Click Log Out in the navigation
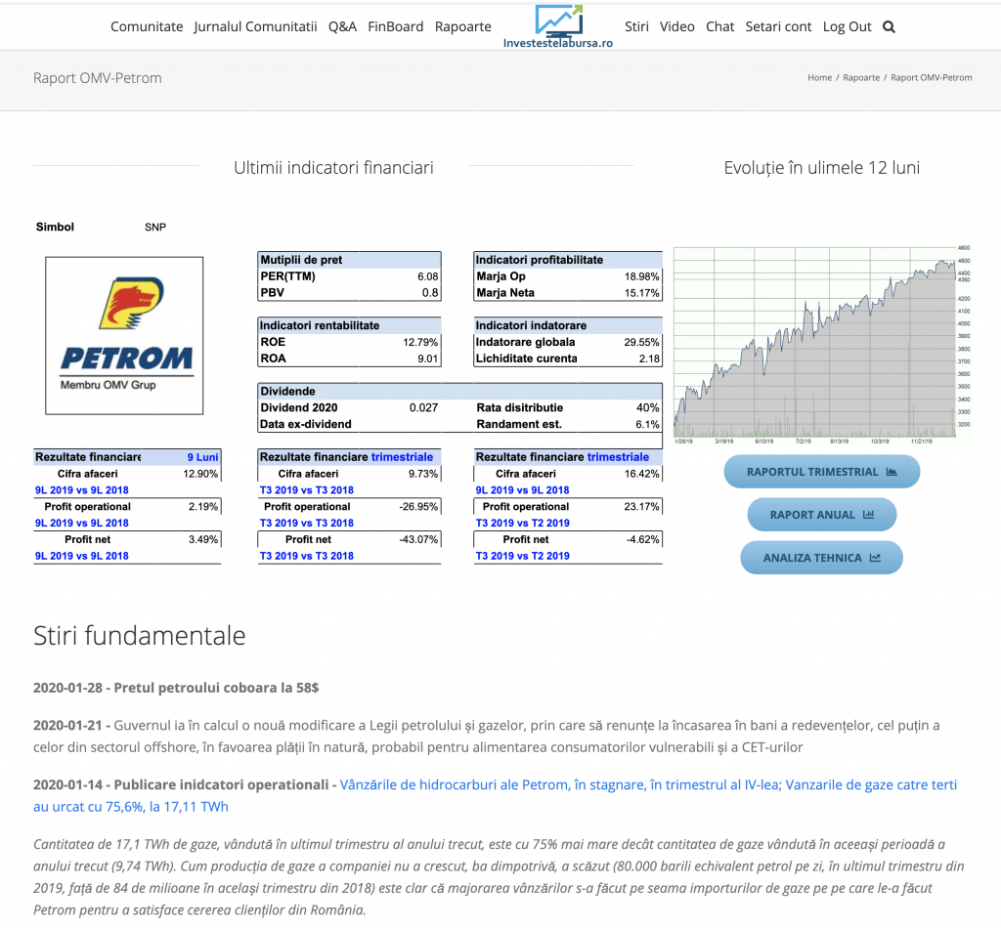Viewport: 1001px width, 928px height. click(x=847, y=26)
